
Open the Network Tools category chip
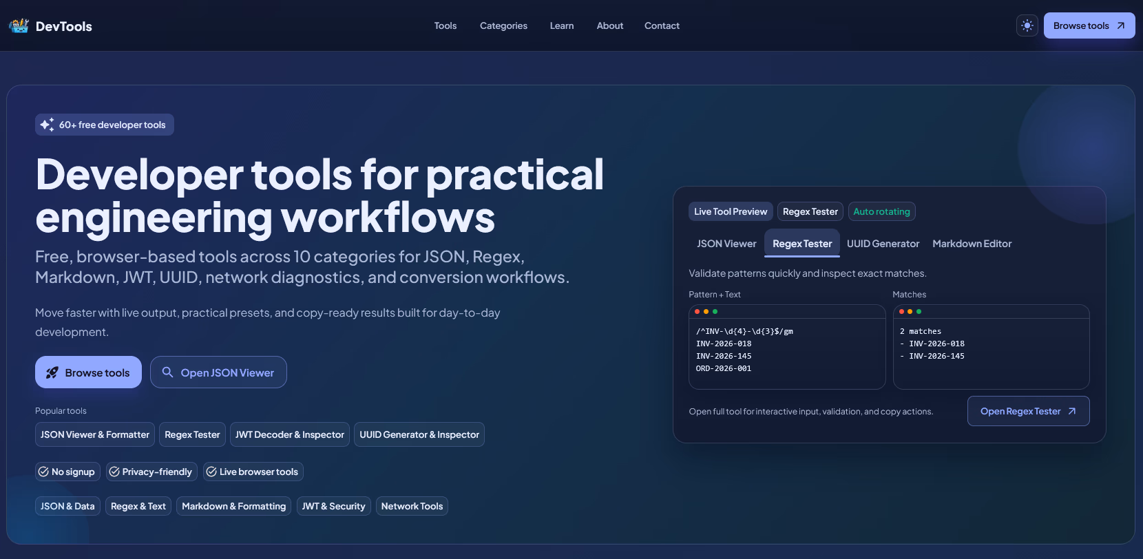412,507
